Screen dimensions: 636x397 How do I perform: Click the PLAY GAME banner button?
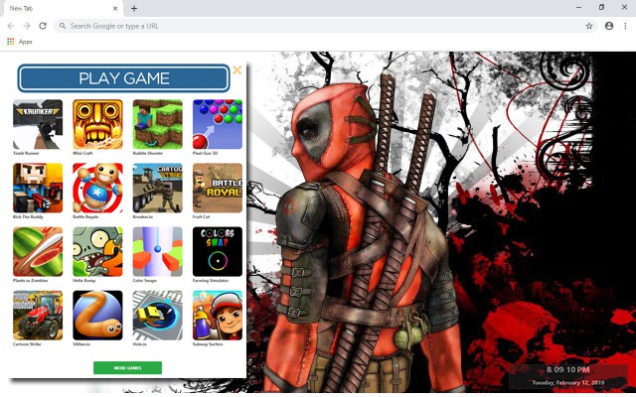click(x=123, y=78)
